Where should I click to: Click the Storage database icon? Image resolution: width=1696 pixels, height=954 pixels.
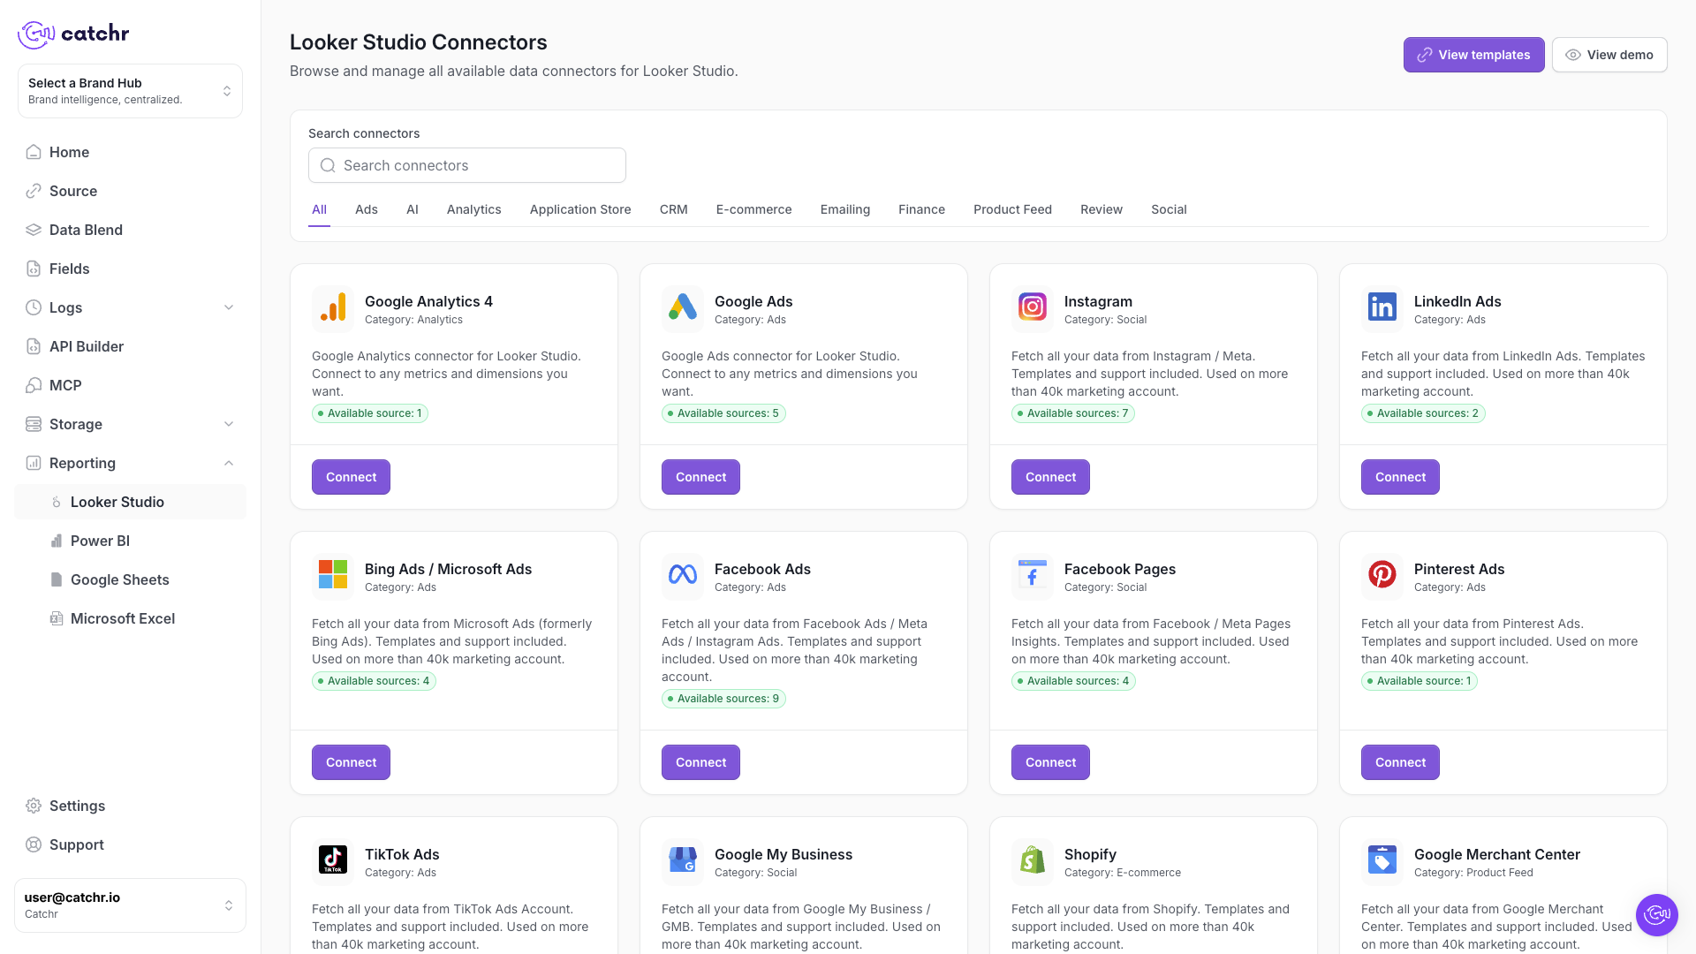coord(34,424)
